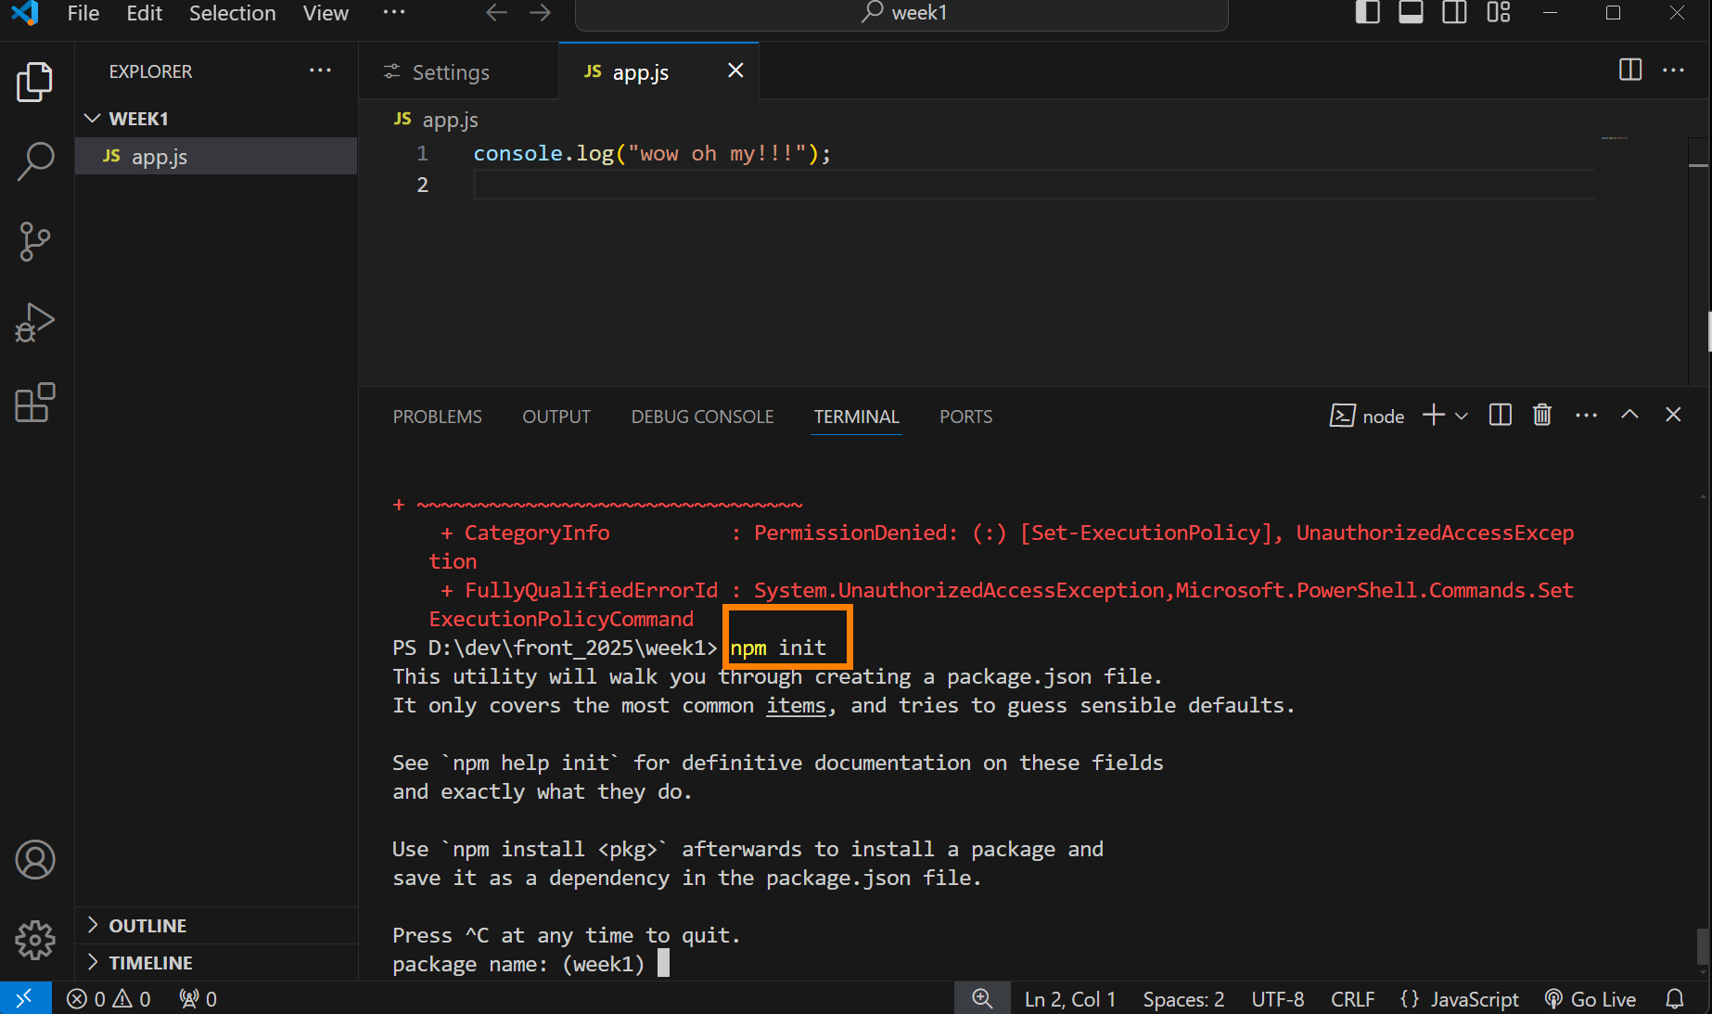Click the terminal scrollbar thumb
This screenshot has height=1014, width=1712.
[1702, 947]
